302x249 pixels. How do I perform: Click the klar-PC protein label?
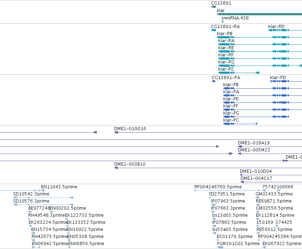[x=231, y=120]
